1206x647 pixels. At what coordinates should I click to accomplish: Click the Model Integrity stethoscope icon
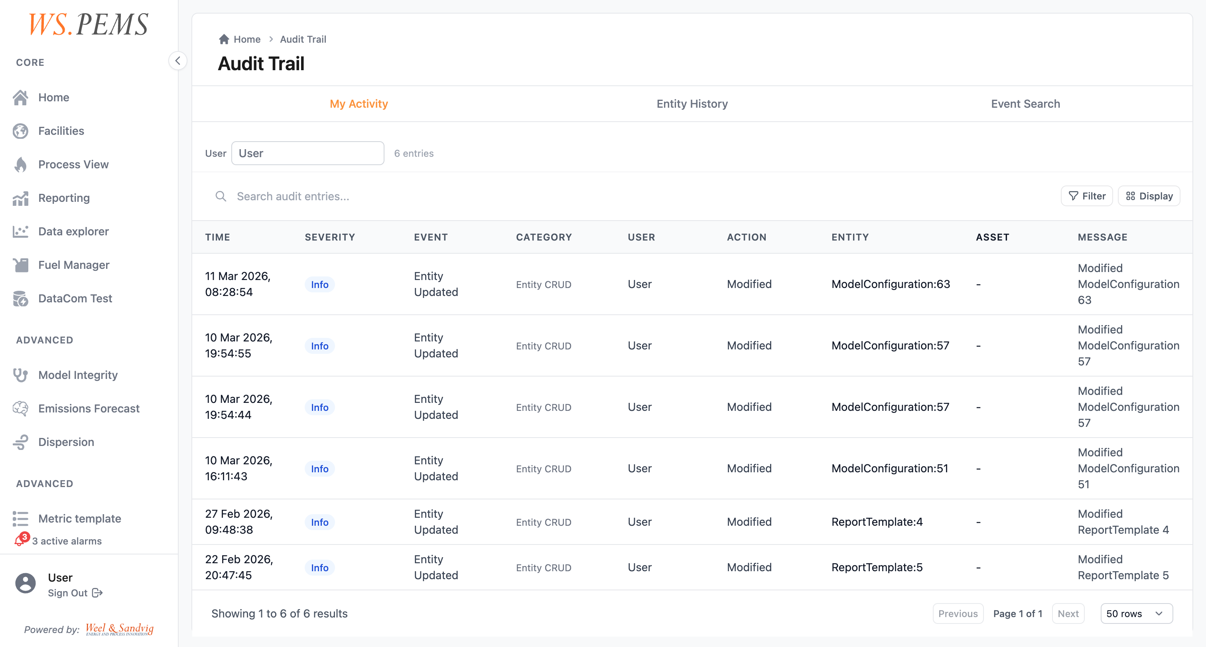point(21,375)
